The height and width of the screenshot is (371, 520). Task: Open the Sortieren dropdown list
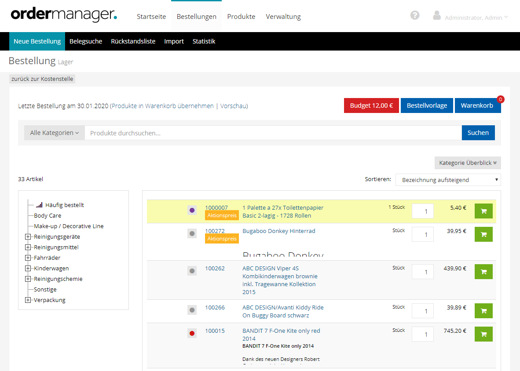coord(448,180)
